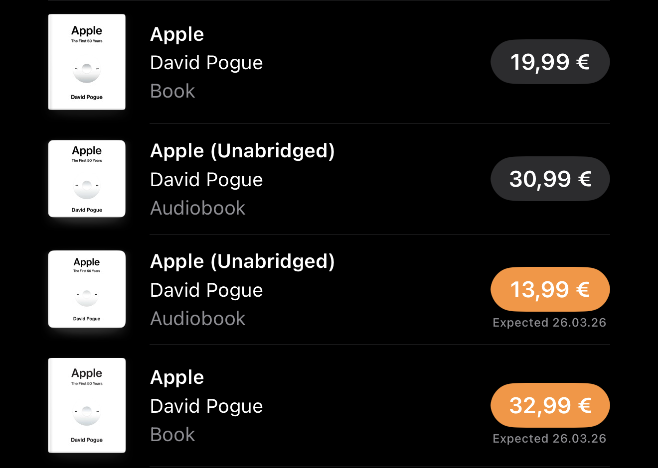Click the 30,99 € audiobook price button
658x468 pixels.
coord(550,179)
